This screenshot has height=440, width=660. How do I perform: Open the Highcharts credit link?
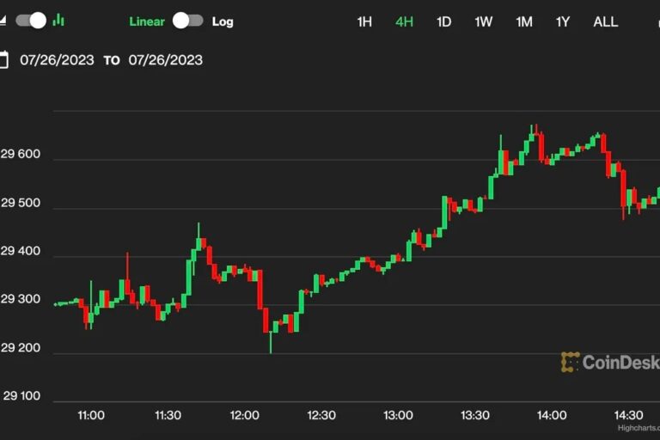pyautogui.click(x=639, y=428)
